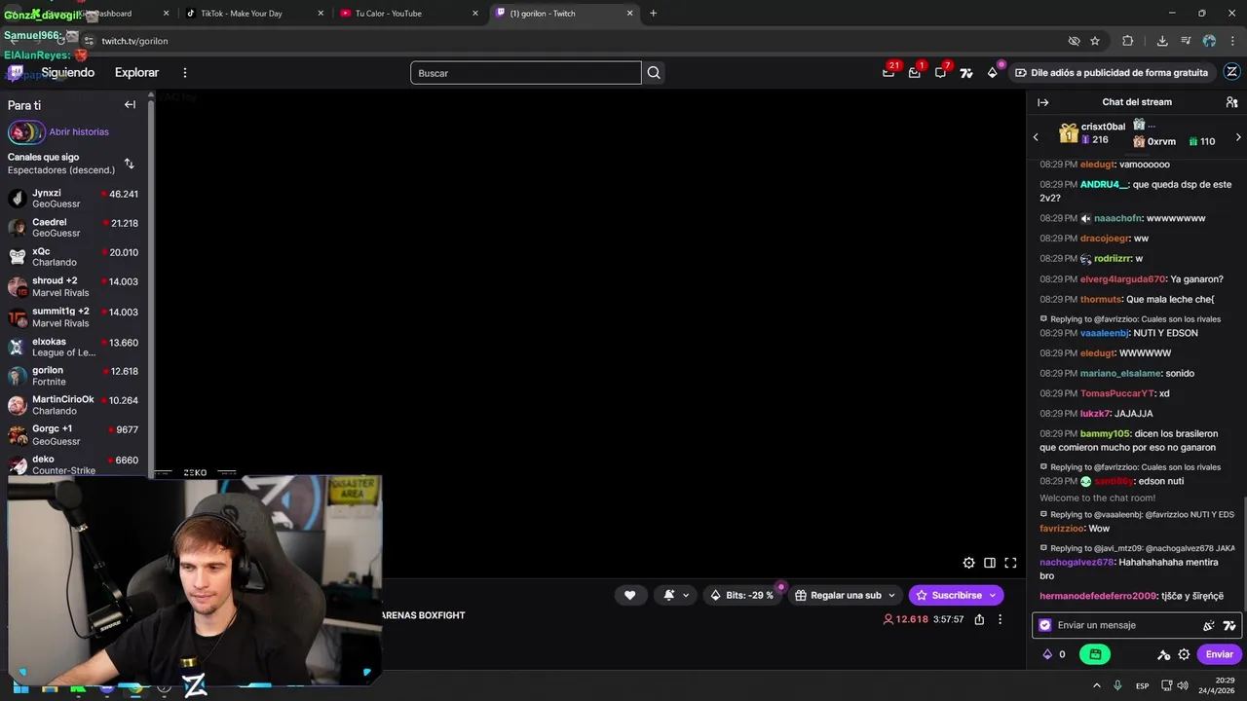Open the chat community users list icon
The height and width of the screenshot is (701, 1247).
pos(1231,102)
